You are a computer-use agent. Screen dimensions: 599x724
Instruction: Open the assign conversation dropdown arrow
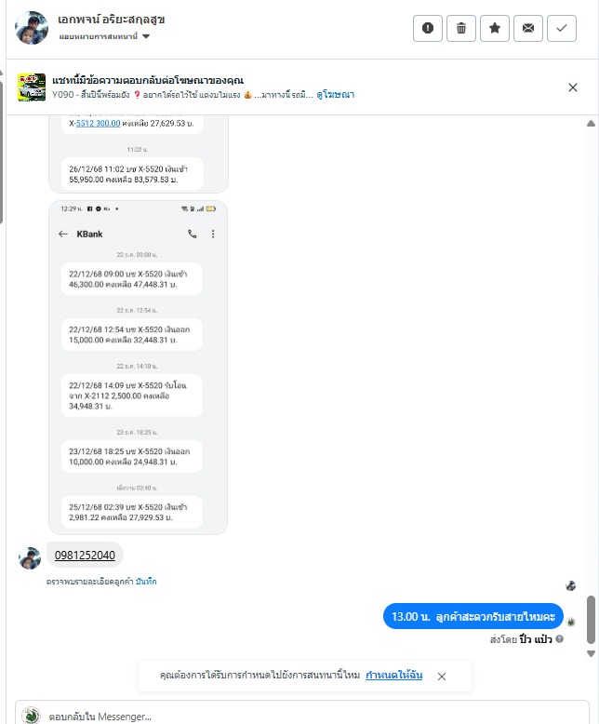(146, 36)
